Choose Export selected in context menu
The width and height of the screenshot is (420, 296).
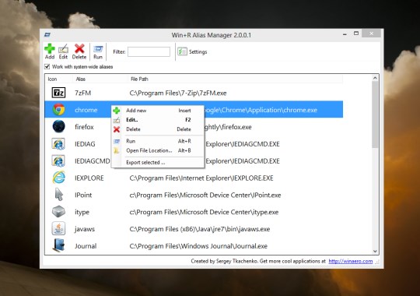pos(157,162)
